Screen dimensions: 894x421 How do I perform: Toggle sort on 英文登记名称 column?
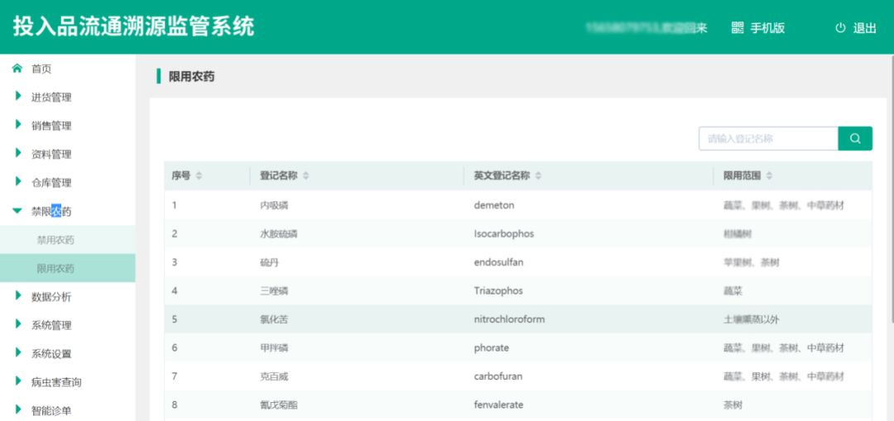539,176
